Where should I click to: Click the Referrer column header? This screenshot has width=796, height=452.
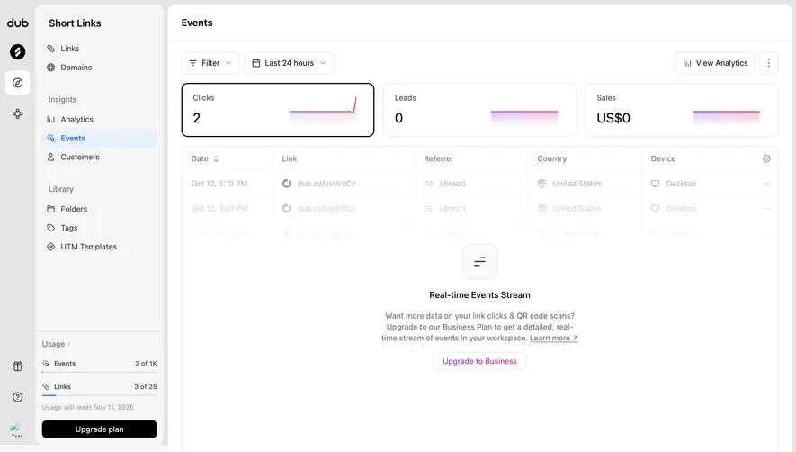pyautogui.click(x=439, y=158)
